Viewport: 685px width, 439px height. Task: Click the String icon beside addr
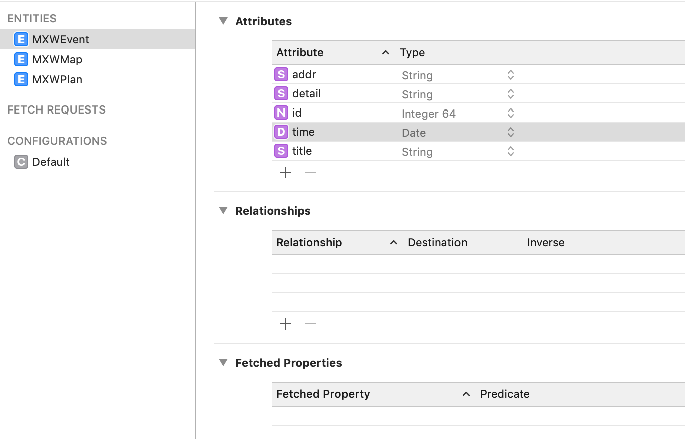(281, 74)
